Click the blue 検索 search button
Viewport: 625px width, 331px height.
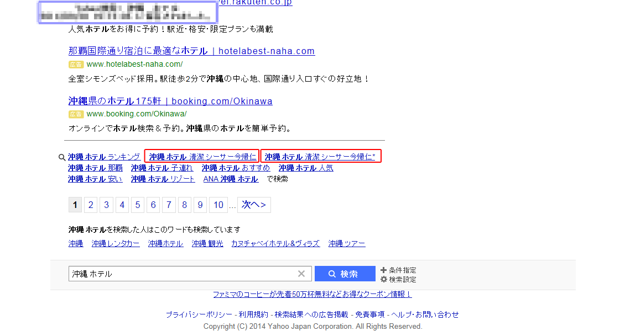345,274
